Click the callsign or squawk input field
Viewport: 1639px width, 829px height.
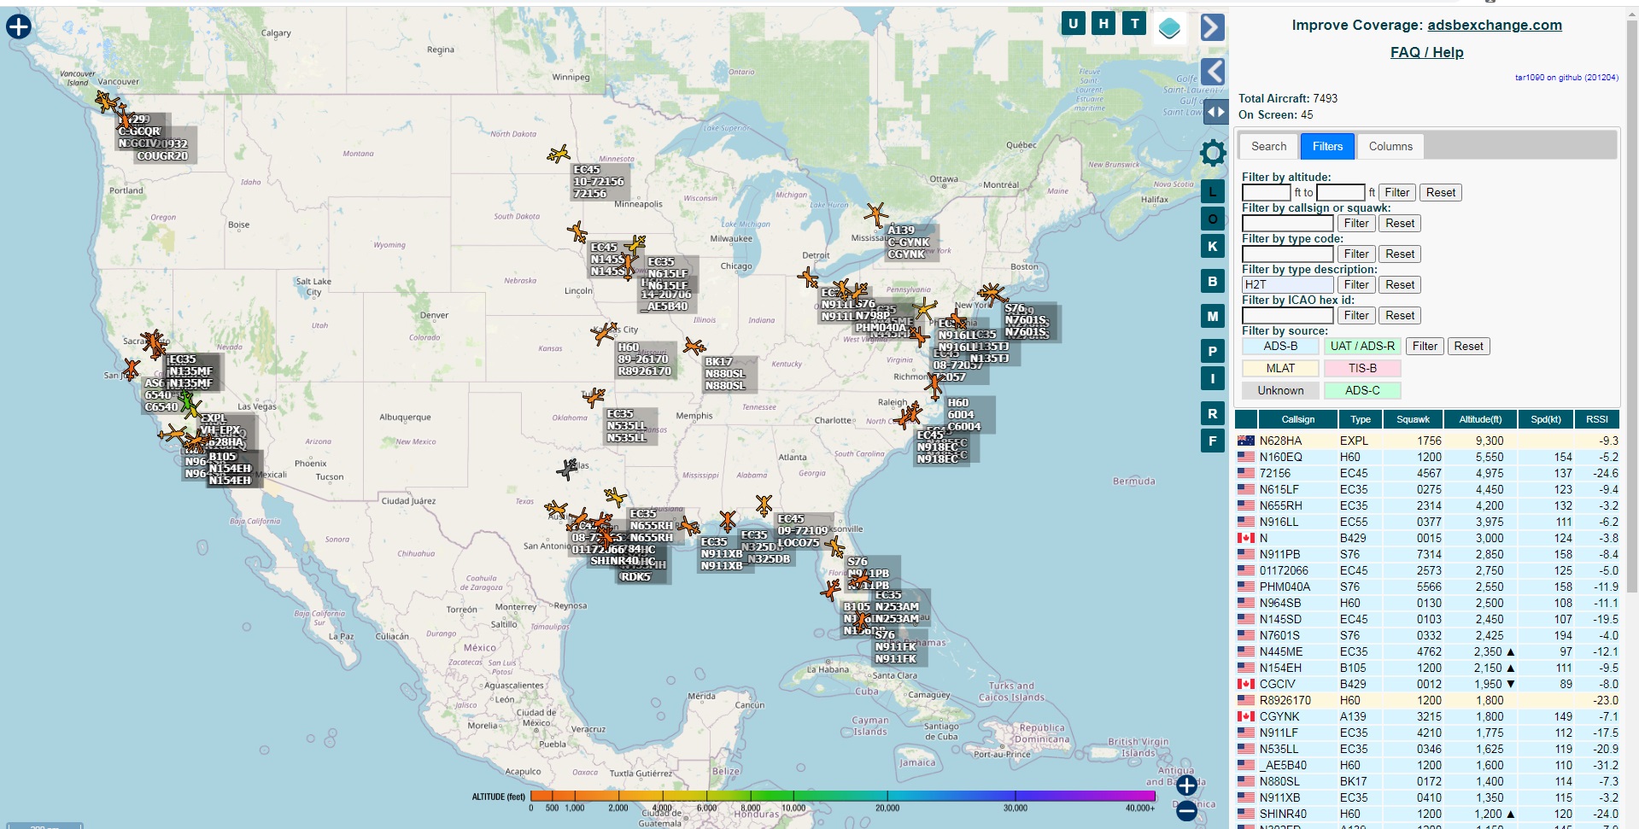(1287, 224)
